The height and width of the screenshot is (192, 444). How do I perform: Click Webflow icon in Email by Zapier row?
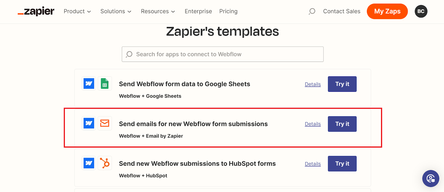[89, 123]
